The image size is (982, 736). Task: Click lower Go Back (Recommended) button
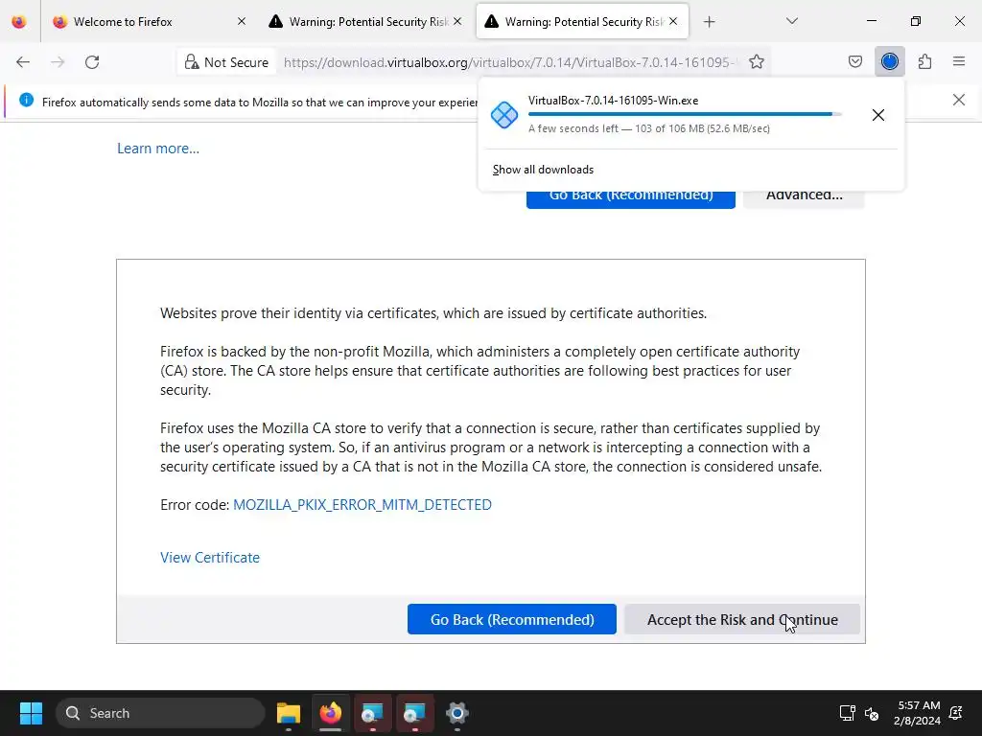tap(512, 620)
